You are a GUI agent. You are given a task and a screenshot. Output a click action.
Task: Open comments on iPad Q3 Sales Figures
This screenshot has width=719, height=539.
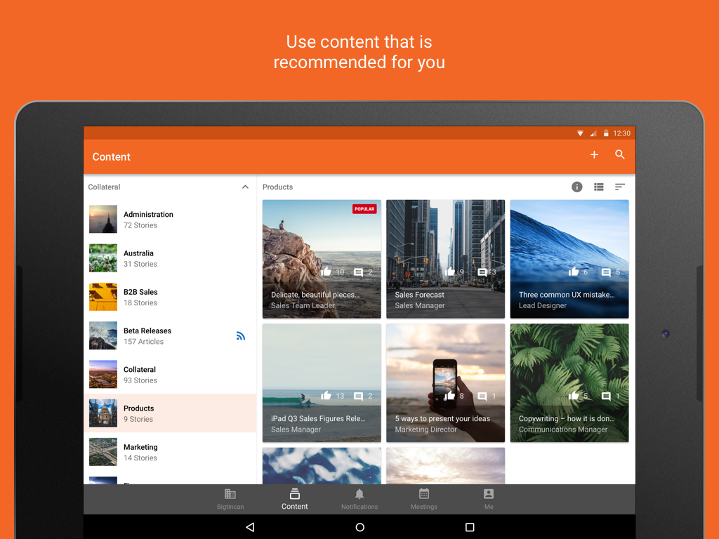[x=359, y=396]
